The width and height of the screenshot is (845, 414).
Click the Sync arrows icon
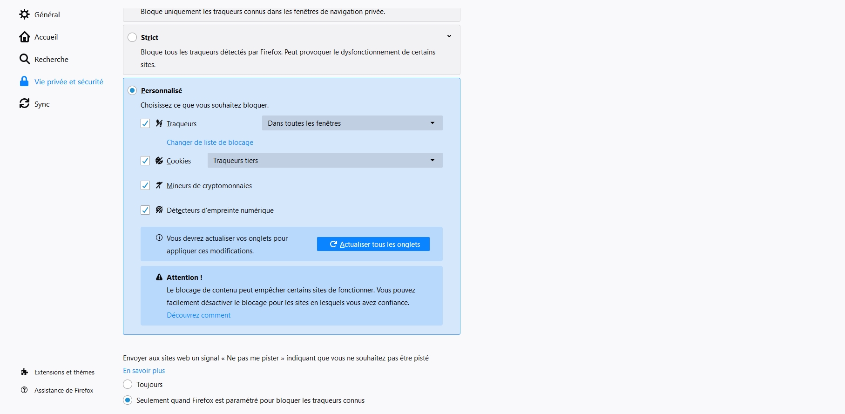pos(24,103)
